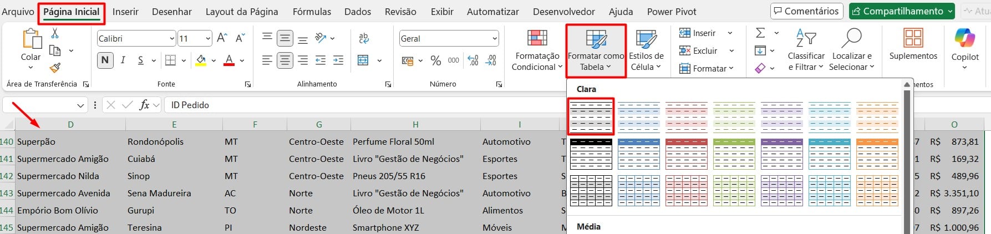Expand the Name Box dropdown arrow
991x234 pixels.
pyautogui.click(x=81, y=105)
